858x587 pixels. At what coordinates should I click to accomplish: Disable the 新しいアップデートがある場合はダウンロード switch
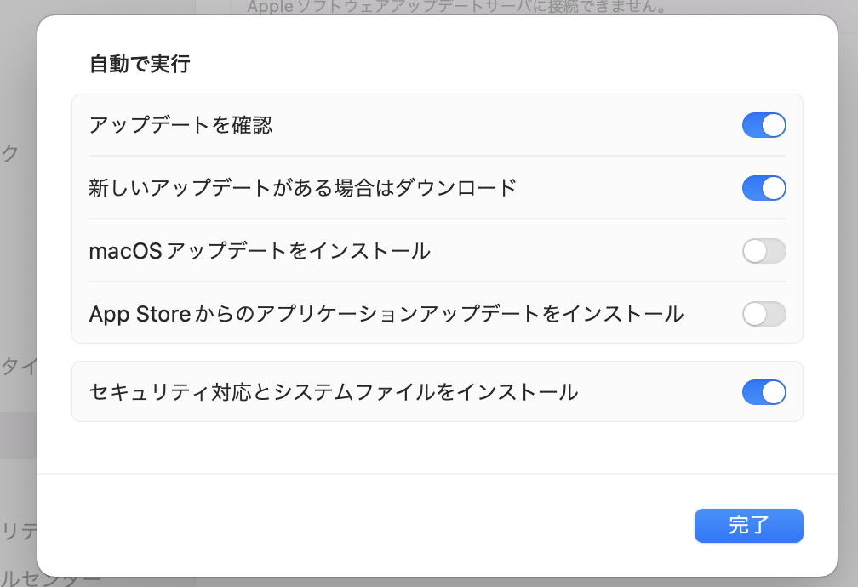(764, 188)
